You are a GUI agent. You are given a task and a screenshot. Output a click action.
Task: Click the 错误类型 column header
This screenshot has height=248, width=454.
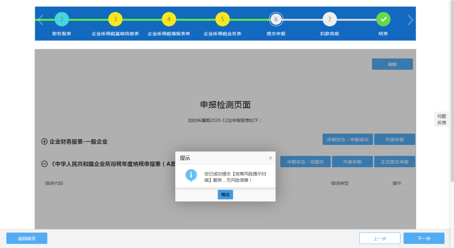click(x=340, y=183)
